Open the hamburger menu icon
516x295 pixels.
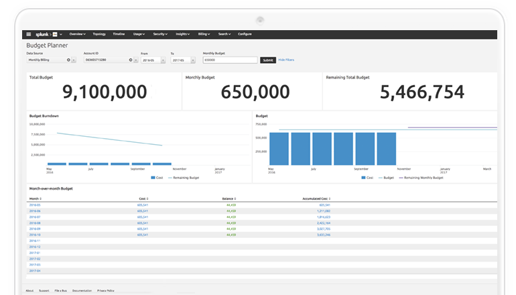pos(29,34)
